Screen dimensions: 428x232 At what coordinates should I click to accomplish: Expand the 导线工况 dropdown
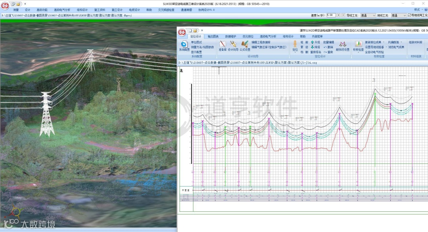pyautogui.click(x=374, y=15)
